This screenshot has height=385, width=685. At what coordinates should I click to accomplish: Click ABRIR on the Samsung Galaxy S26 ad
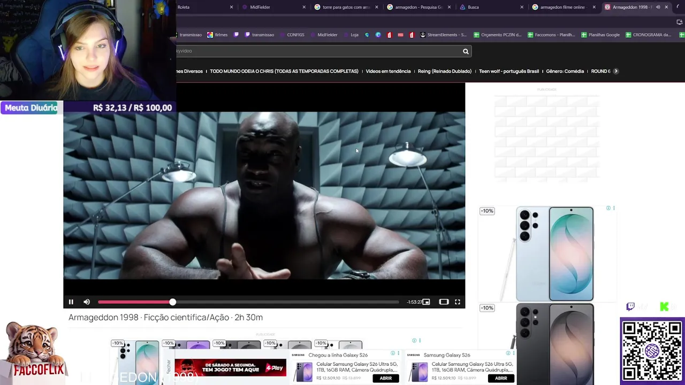coord(501,378)
